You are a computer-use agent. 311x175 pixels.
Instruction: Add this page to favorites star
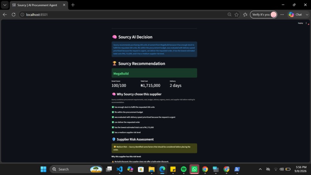pyautogui.click(x=237, y=15)
